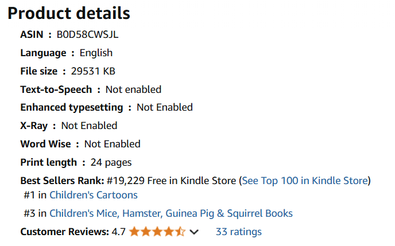This screenshot has width=395, height=246.
Task: Click the English language value
Action: 96,53
